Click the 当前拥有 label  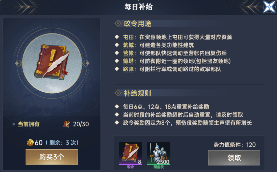pos(29,124)
